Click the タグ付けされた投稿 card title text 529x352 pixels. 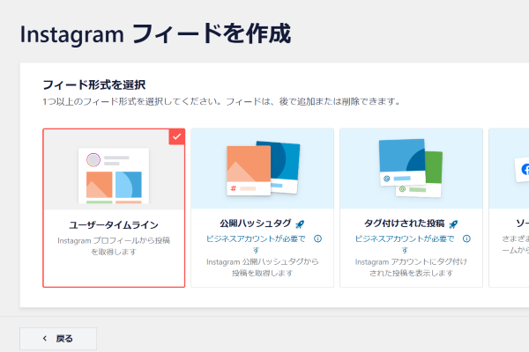pyautogui.click(x=404, y=224)
